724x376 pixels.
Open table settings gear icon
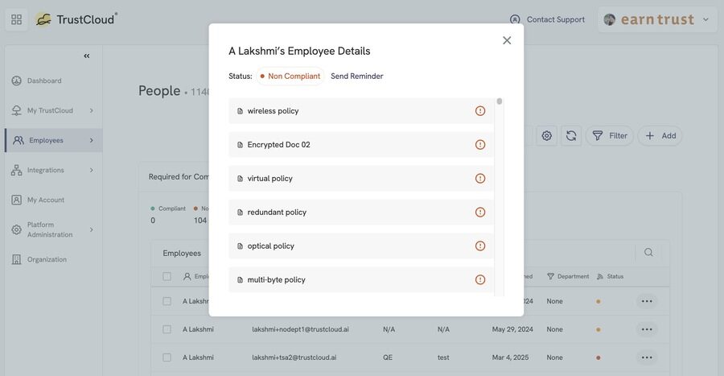pyautogui.click(x=547, y=136)
